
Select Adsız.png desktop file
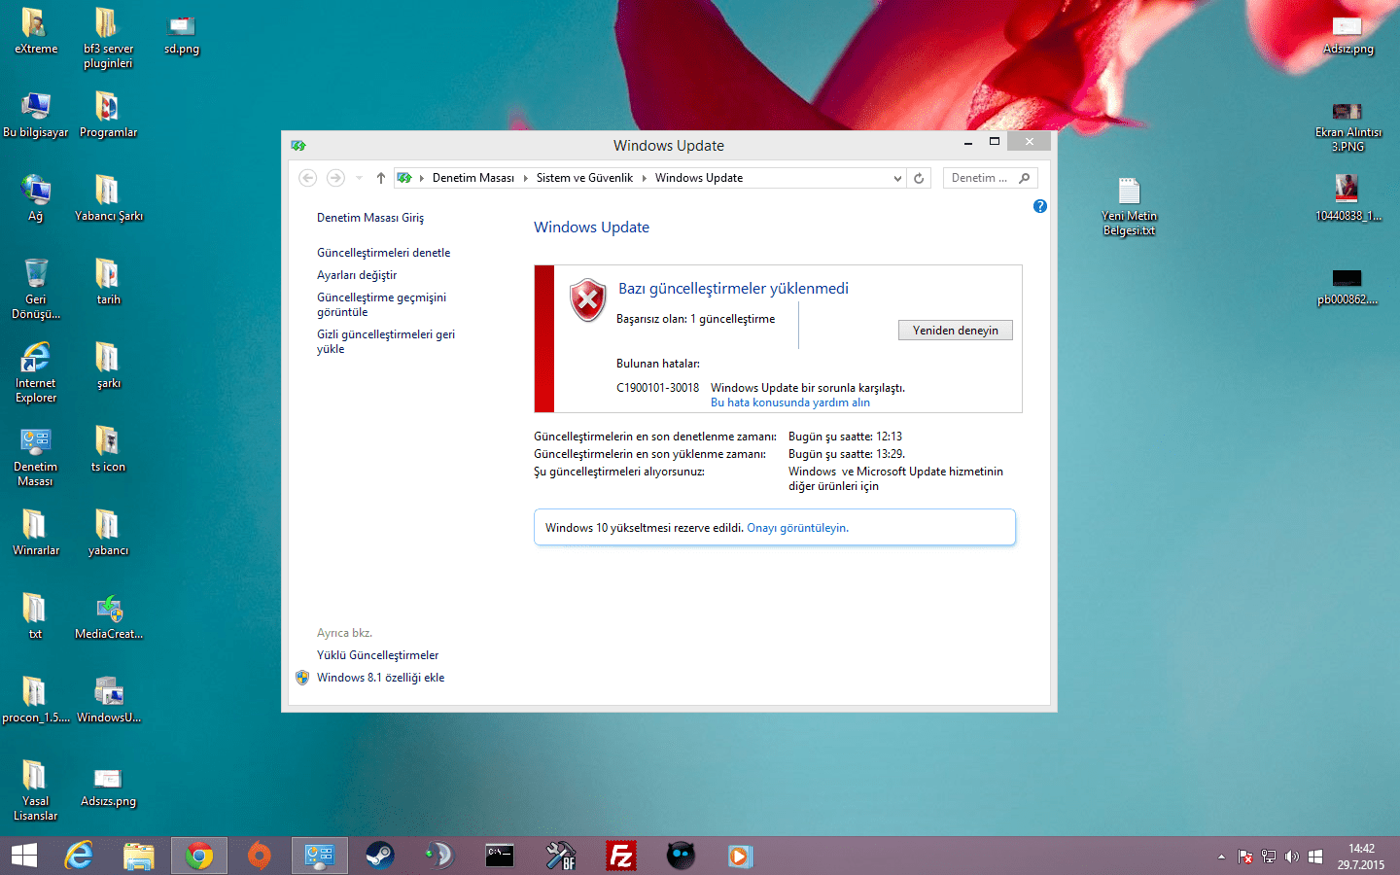click(x=1348, y=35)
